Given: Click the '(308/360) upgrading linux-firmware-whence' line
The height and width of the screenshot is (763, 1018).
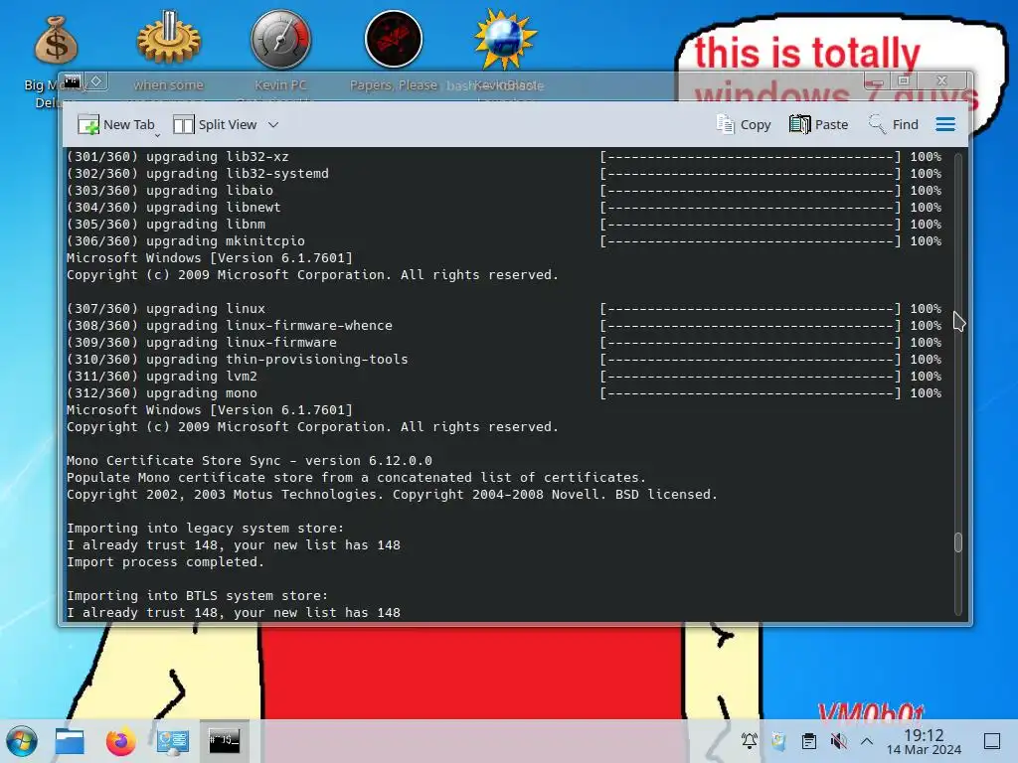Looking at the screenshot, I should [504, 326].
